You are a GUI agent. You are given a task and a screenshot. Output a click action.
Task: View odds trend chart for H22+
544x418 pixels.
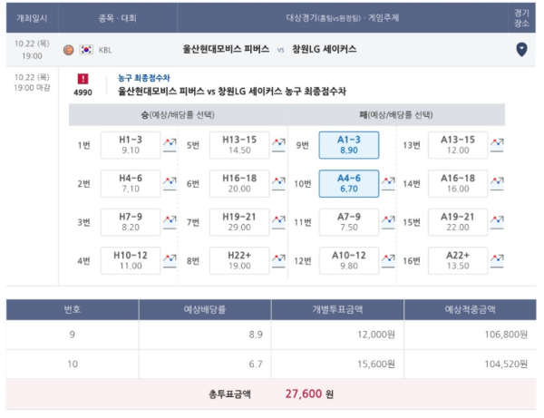(x=279, y=261)
